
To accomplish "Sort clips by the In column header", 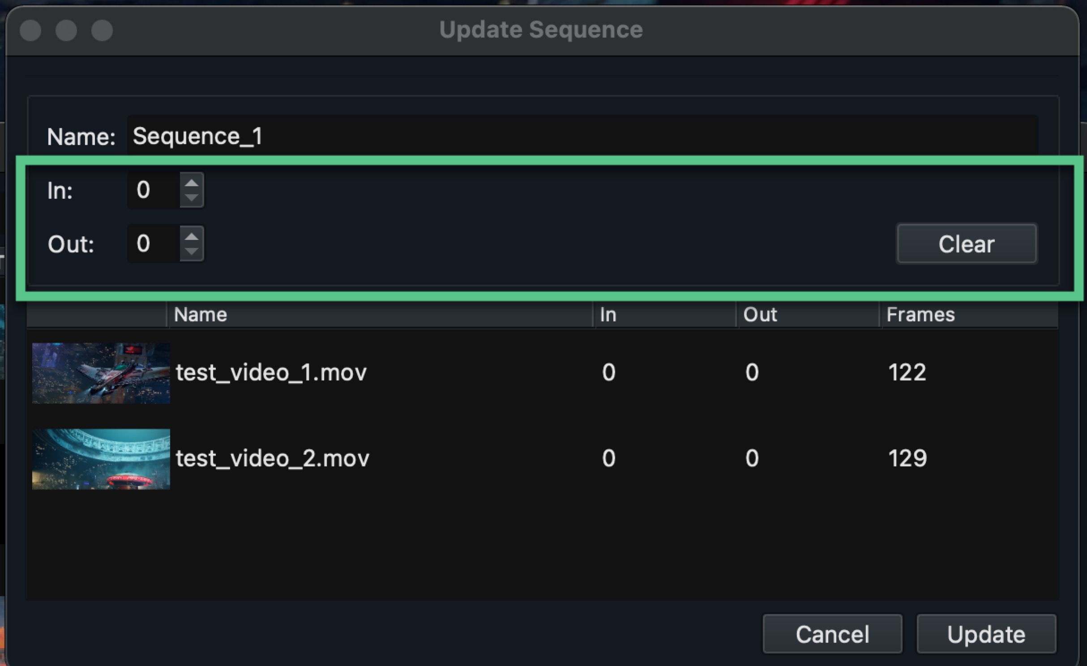I will click(608, 314).
